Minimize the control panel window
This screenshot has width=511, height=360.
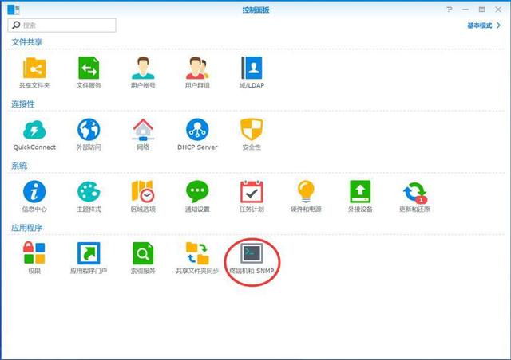coord(465,10)
